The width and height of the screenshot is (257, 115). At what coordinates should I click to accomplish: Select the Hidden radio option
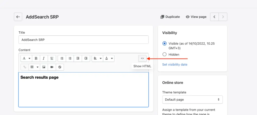click(164, 54)
